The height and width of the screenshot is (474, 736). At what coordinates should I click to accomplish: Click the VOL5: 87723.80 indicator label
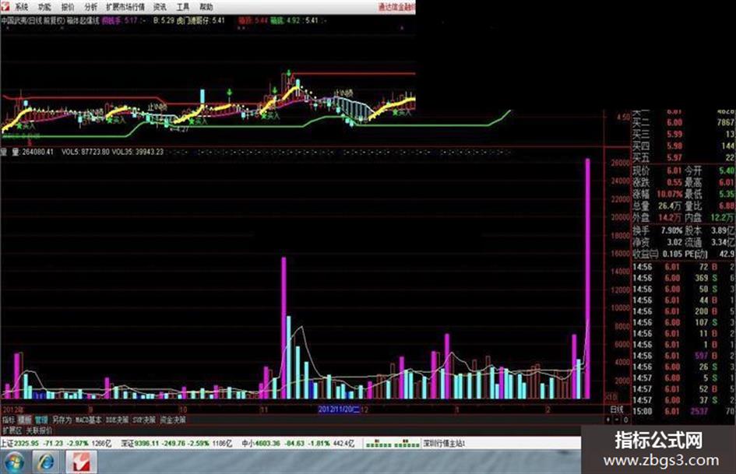tap(86, 152)
